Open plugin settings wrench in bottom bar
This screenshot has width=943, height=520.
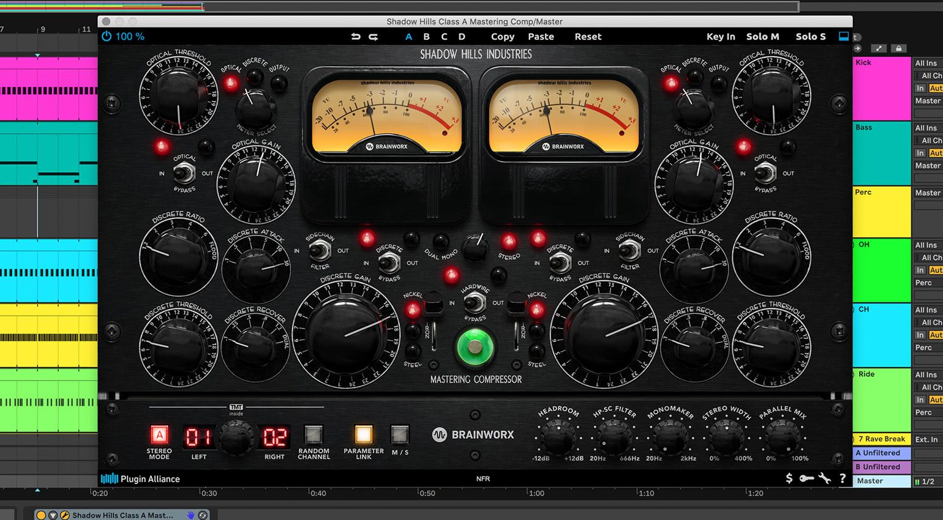(x=825, y=478)
